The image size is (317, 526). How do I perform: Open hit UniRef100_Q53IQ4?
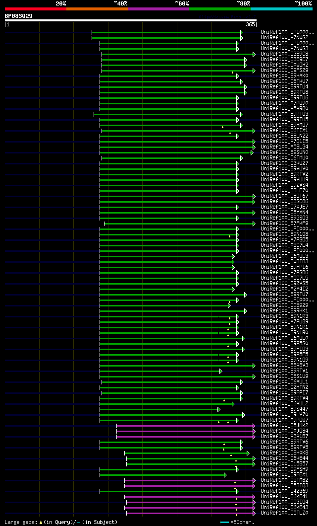pyautogui.click(x=285, y=503)
